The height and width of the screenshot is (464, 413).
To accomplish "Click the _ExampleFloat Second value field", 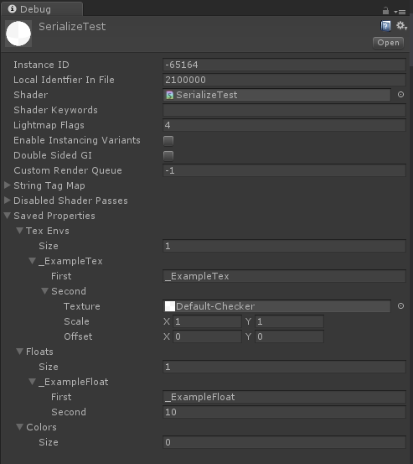I will point(284,412).
